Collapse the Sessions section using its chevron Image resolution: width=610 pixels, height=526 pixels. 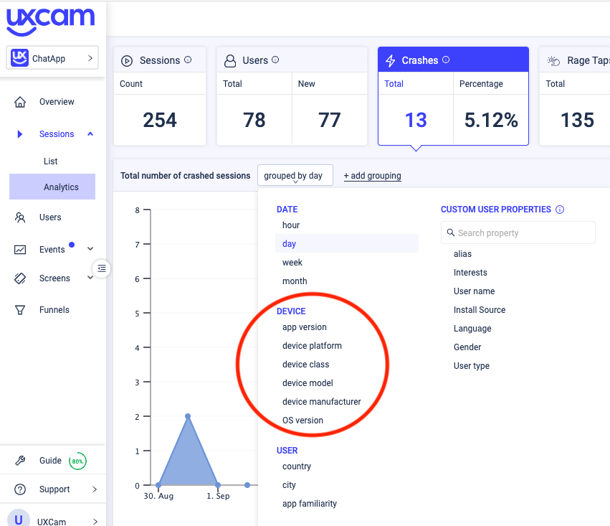tap(90, 133)
